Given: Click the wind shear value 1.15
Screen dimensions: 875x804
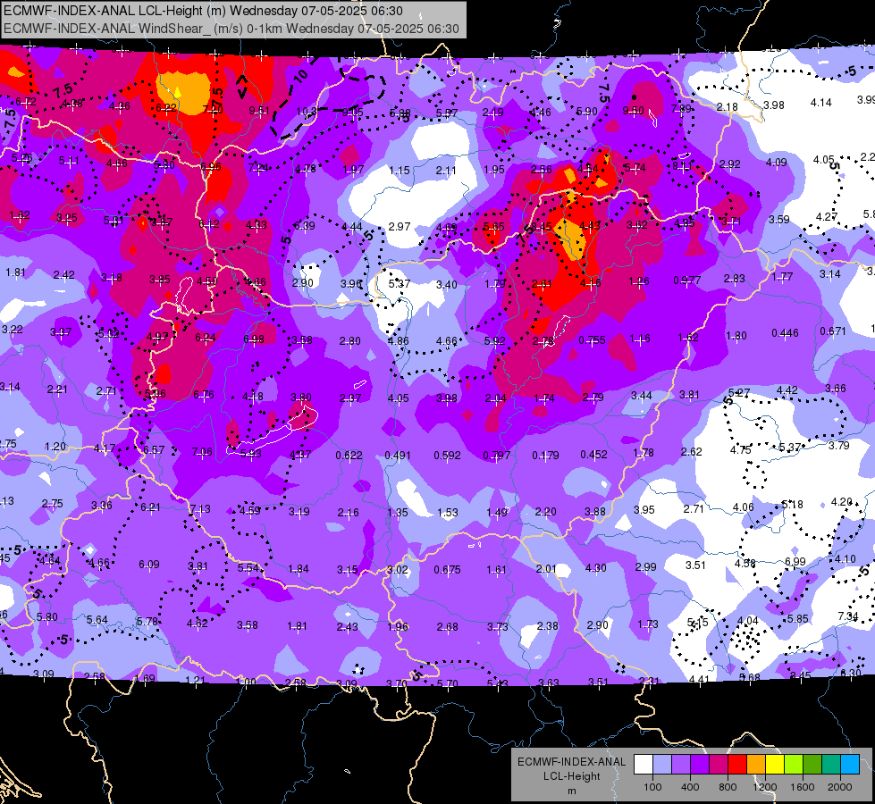Looking at the screenshot, I should point(400,170).
